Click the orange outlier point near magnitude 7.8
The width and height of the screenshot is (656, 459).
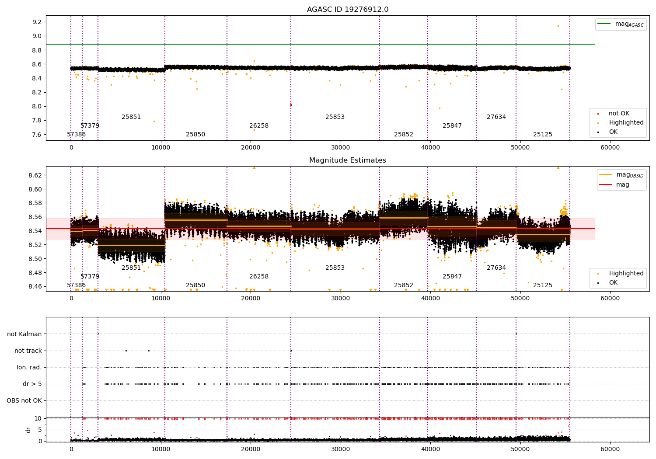[x=154, y=121]
